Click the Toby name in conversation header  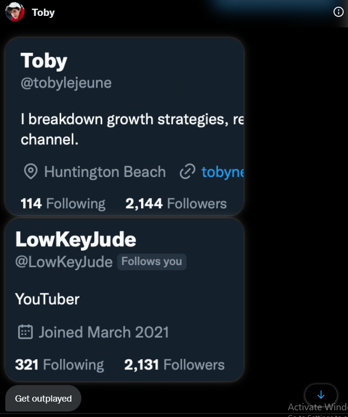click(x=43, y=13)
